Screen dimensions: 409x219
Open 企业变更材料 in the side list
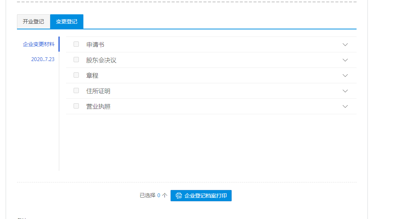[x=38, y=44]
